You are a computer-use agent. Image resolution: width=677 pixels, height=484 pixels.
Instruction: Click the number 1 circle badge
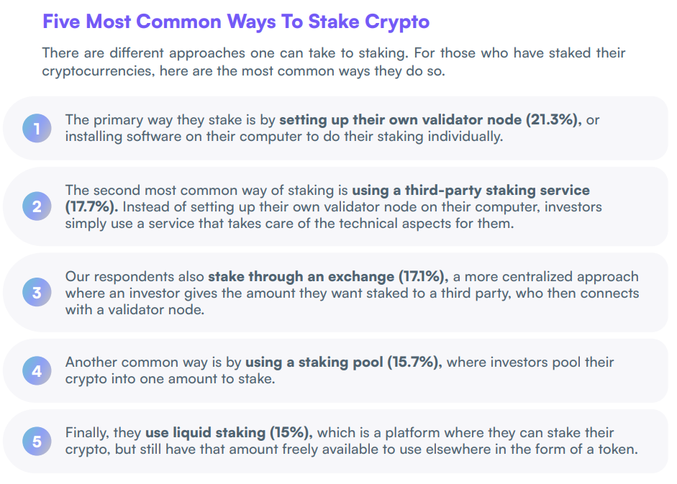(37, 128)
